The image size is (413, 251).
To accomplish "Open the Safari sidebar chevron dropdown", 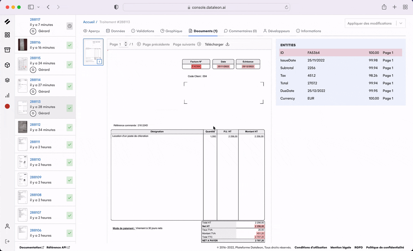I will (38, 7).
